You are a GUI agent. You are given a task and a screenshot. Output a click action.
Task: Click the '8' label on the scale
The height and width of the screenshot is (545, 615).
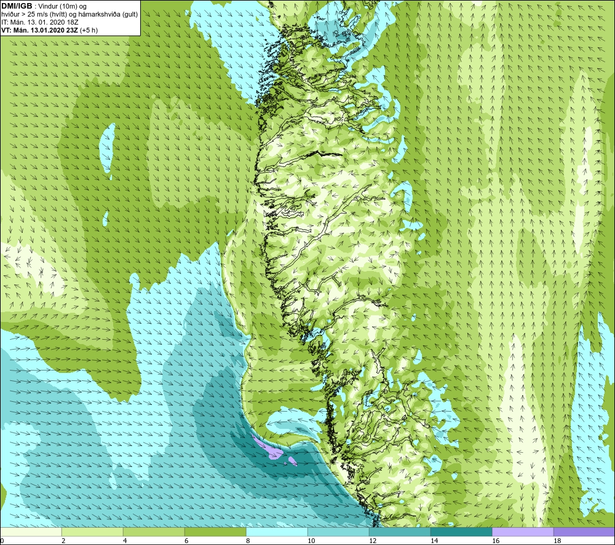point(248,541)
